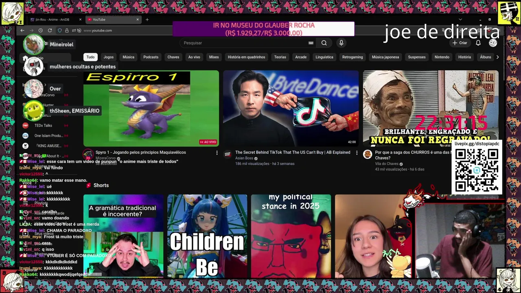Click the Shorts section icon
Screen dimensions: 521x293
(88, 185)
